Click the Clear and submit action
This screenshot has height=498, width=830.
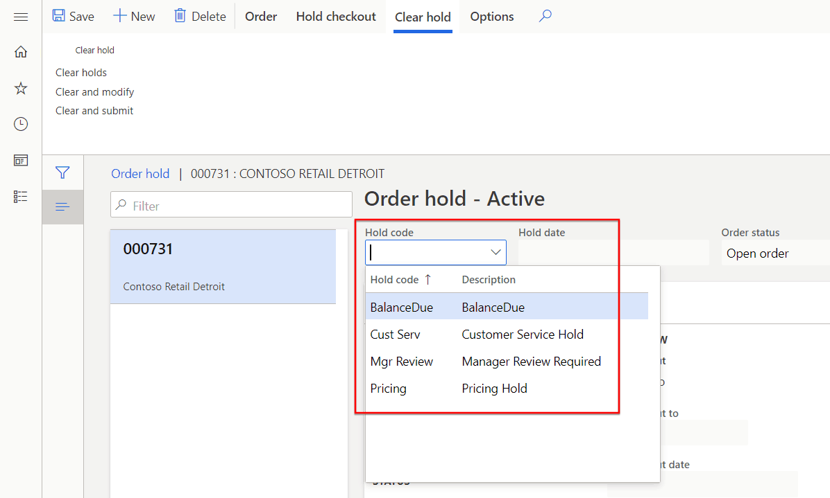tap(94, 110)
